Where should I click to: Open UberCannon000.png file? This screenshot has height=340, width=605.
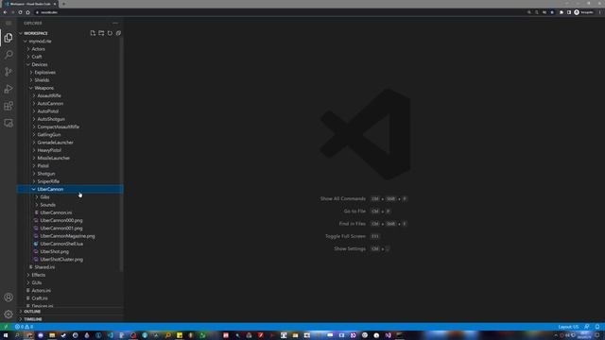point(70,220)
